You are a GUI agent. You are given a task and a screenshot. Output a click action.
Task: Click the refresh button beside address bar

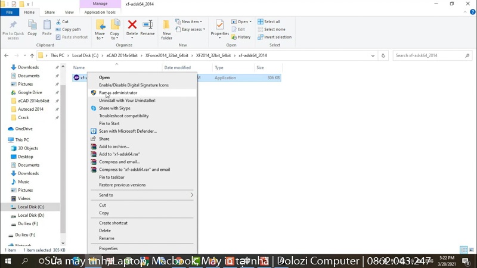point(383,55)
